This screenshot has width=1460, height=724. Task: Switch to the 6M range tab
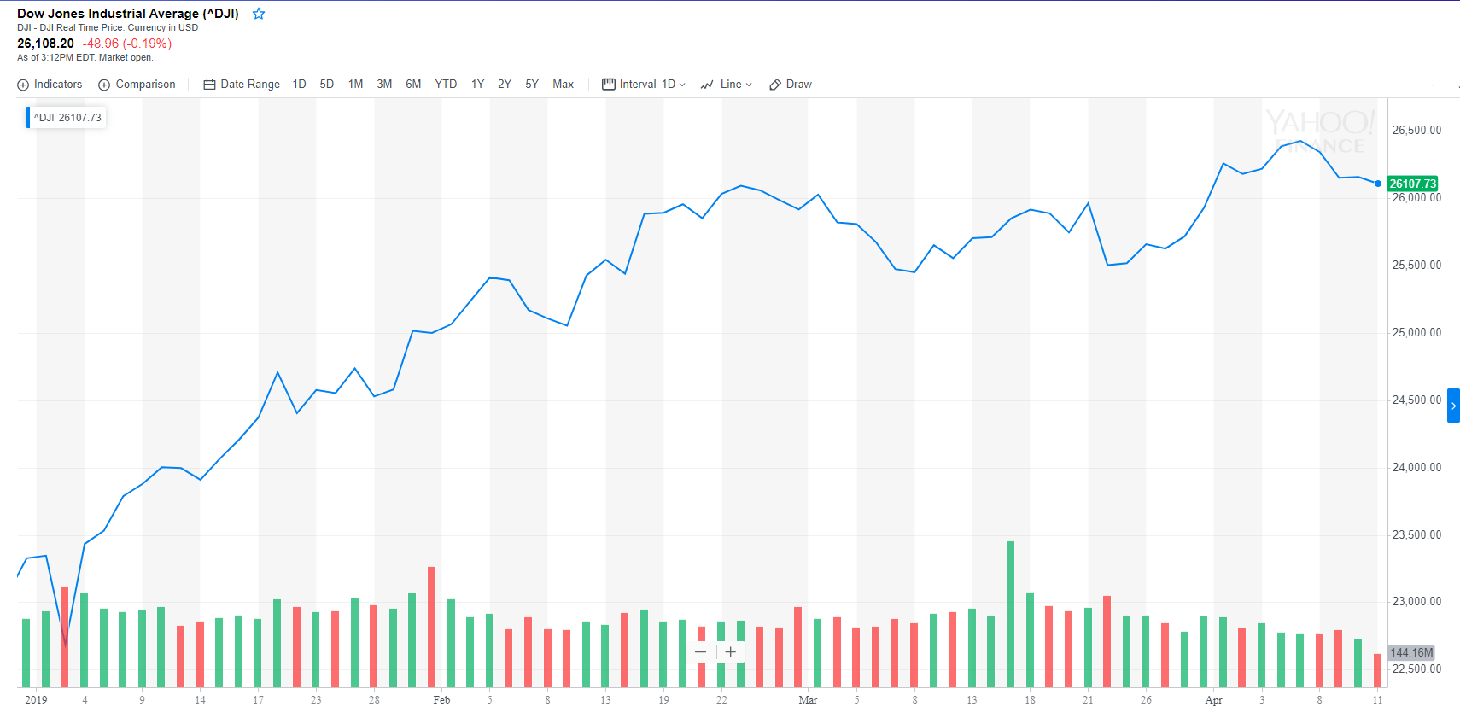point(413,84)
